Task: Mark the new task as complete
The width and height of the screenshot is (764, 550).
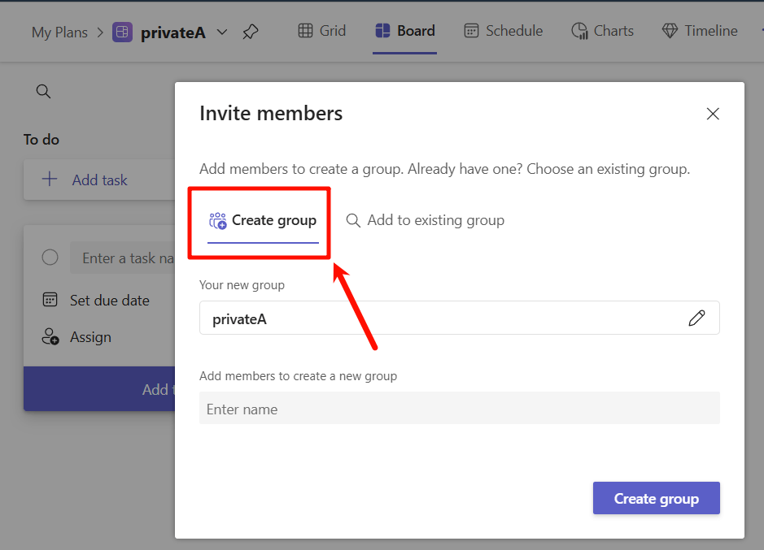Action: click(50, 257)
